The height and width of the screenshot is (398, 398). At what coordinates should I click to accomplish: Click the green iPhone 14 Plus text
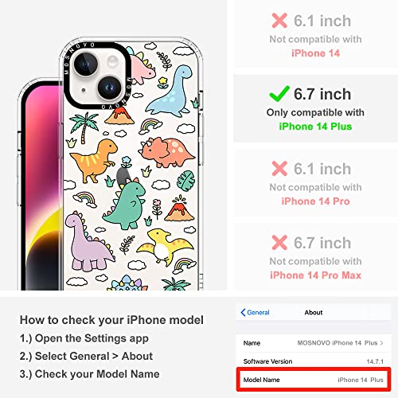[315, 127]
